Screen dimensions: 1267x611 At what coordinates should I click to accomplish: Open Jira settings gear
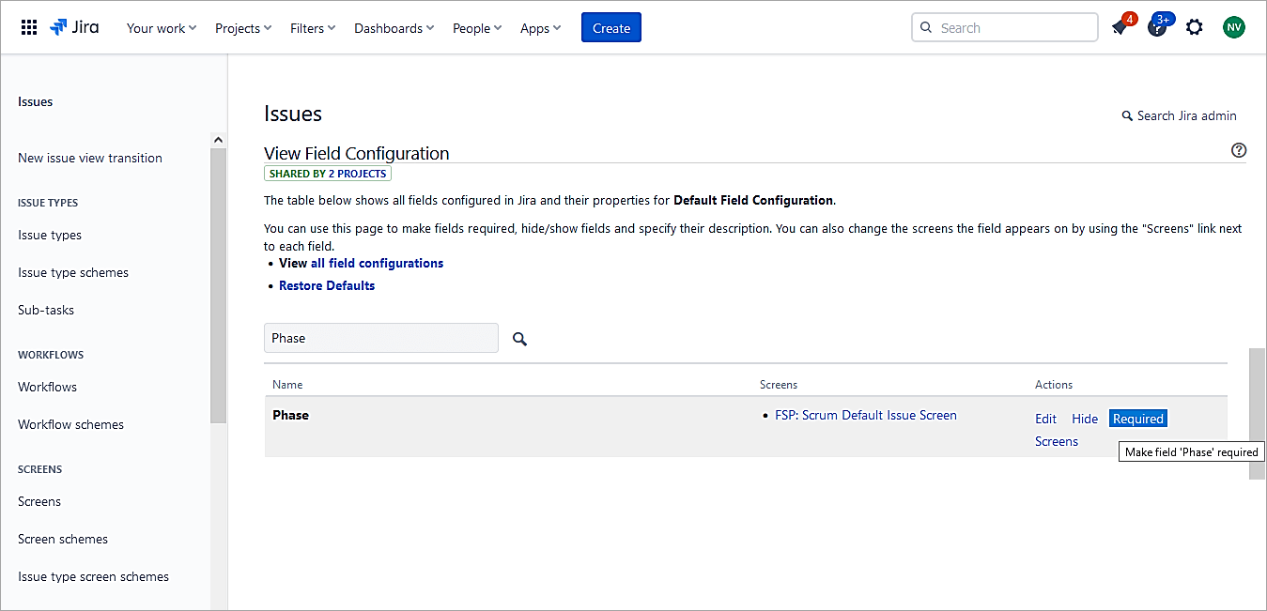1194,28
